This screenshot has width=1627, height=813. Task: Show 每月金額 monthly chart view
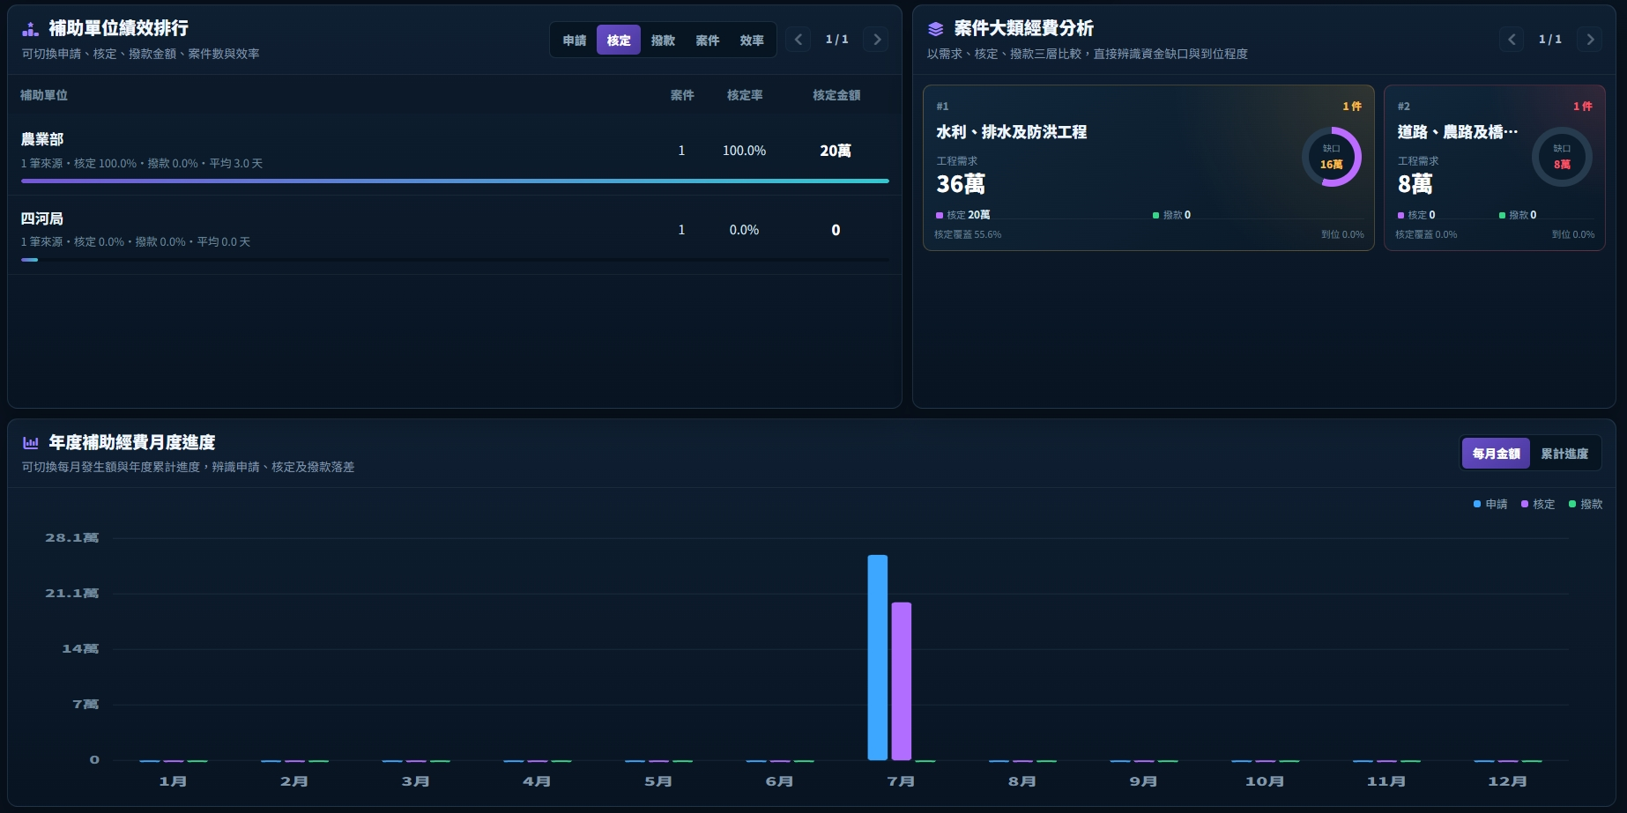coord(1496,454)
